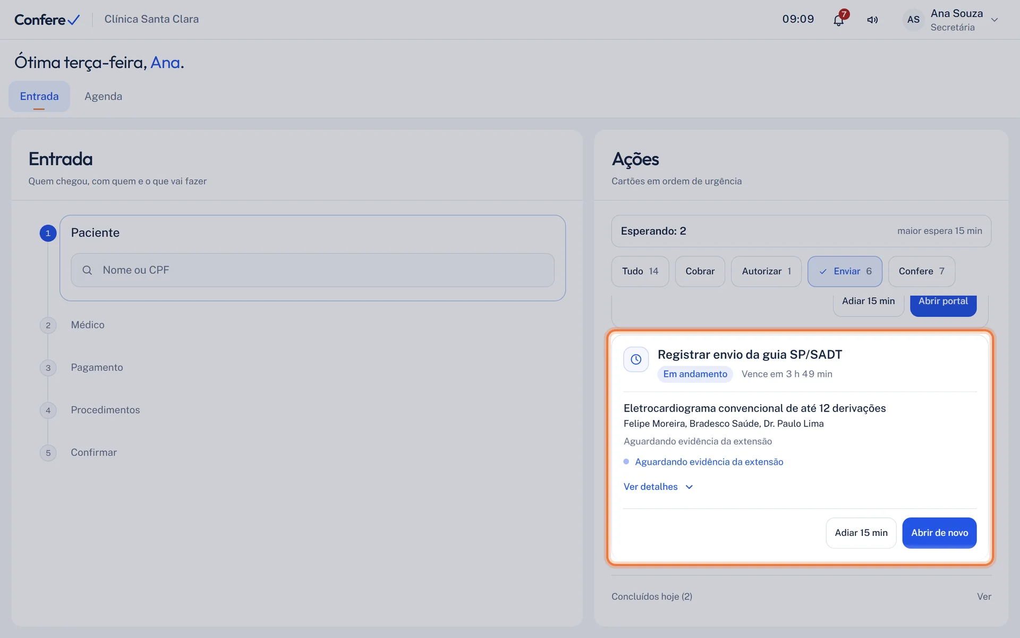This screenshot has height=638, width=1020.
Task: Select the Confere 7 filter
Action: pyautogui.click(x=921, y=271)
